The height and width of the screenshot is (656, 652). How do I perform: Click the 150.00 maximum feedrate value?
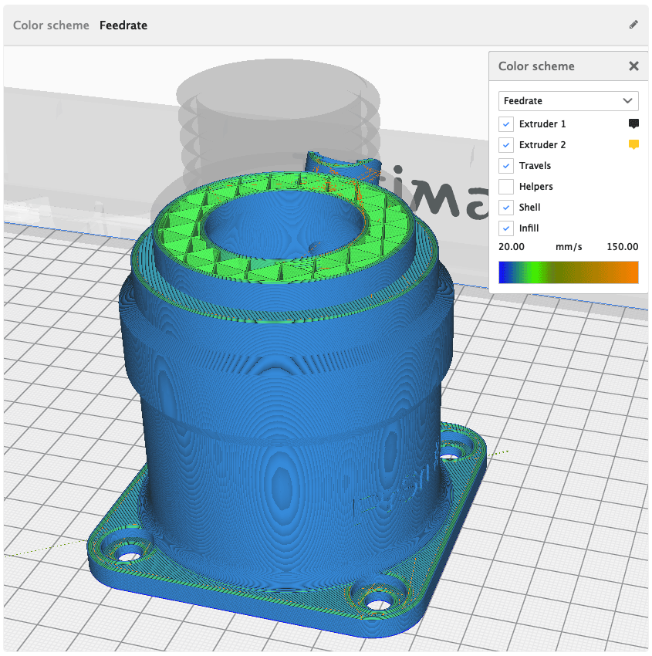623,247
